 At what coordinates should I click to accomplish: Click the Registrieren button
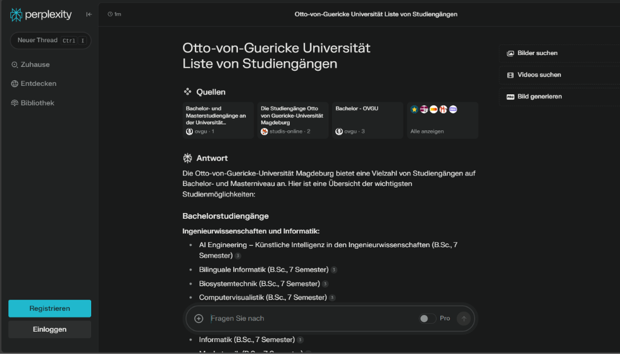click(x=50, y=308)
